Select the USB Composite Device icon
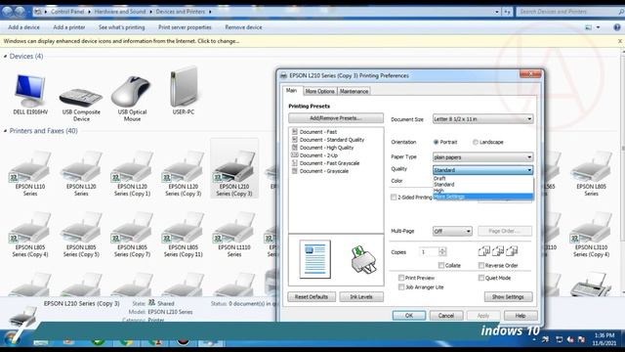Image resolution: width=625 pixels, height=352 pixels. pos(81,97)
